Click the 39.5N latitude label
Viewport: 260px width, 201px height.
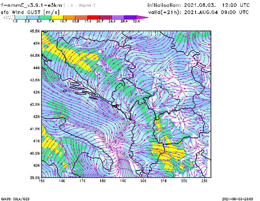point(35,178)
